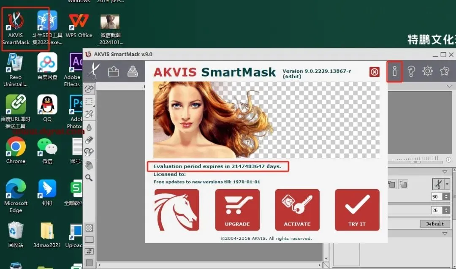Click the TRY IT button

click(357, 210)
